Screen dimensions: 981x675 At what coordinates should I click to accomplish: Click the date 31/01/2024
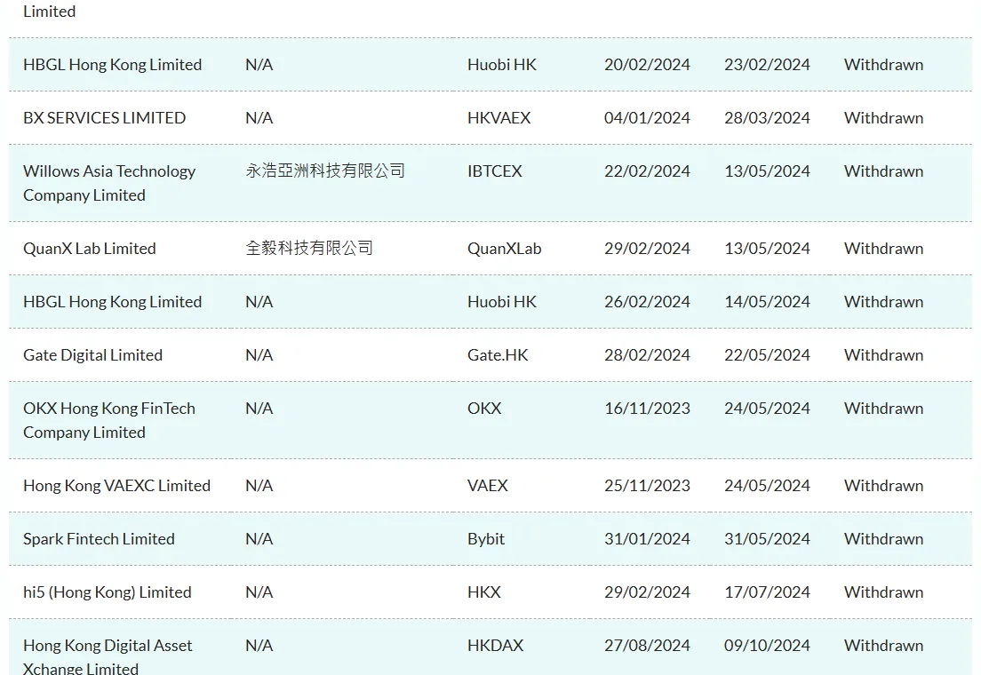pos(647,538)
